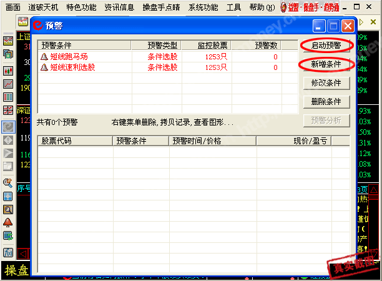
Task: Select the 短线速利选股 alert condition row
Action: click(73, 67)
